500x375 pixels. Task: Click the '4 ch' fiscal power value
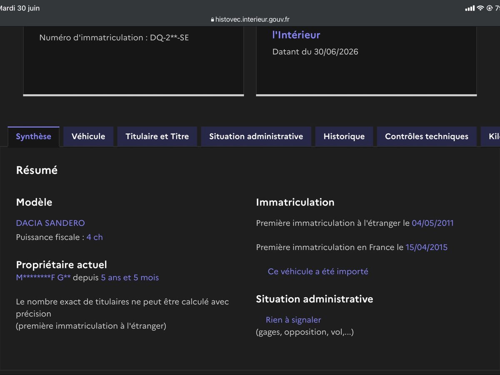pos(95,237)
